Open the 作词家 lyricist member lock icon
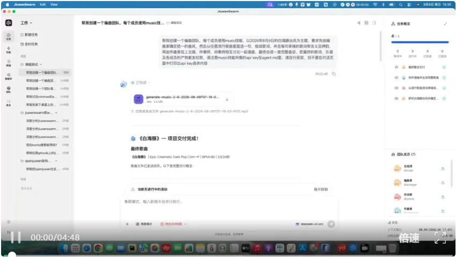The height and width of the screenshot is (257, 456). [443, 197]
